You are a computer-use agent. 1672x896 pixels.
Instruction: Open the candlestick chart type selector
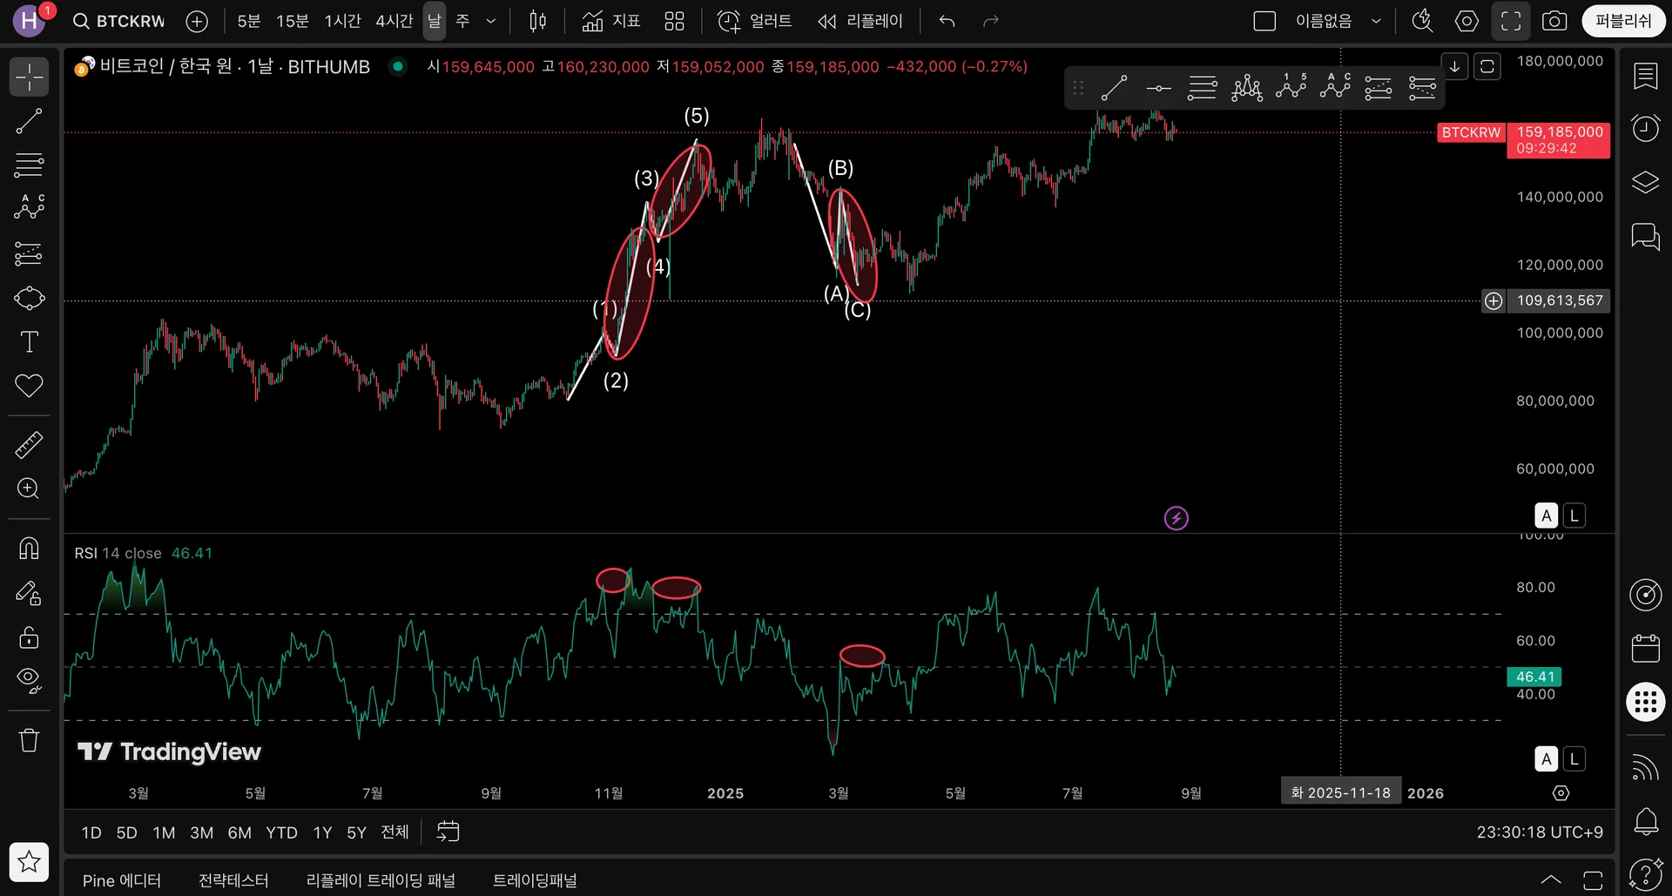(538, 21)
